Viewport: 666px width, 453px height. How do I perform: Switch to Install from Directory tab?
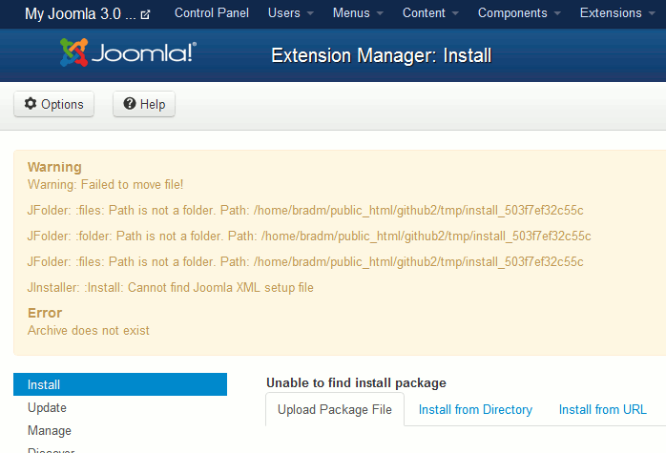point(475,409)
